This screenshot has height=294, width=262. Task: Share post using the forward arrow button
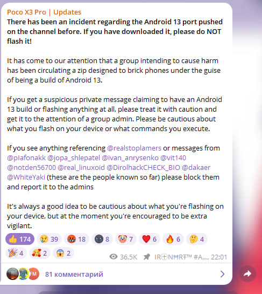click(x=247, y=274)
